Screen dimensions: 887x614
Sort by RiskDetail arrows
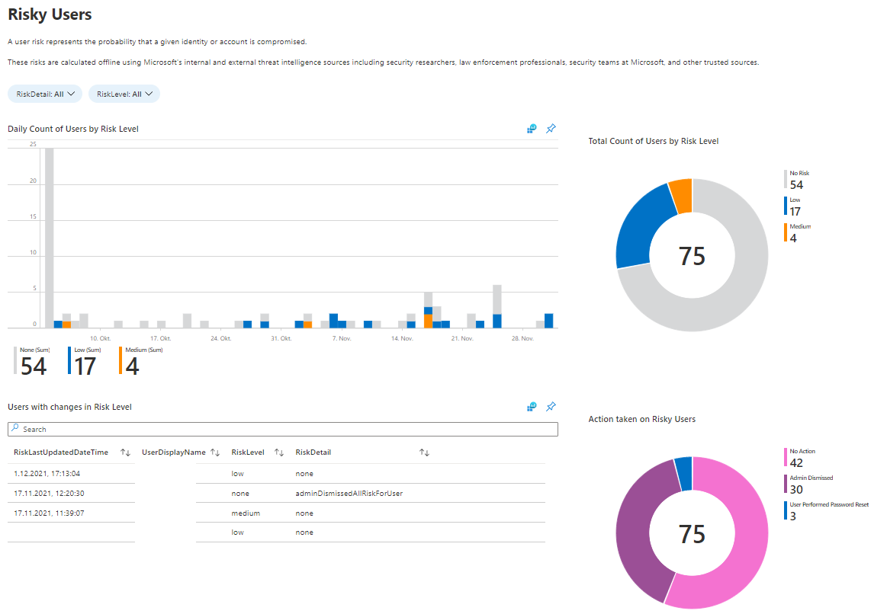424,453
